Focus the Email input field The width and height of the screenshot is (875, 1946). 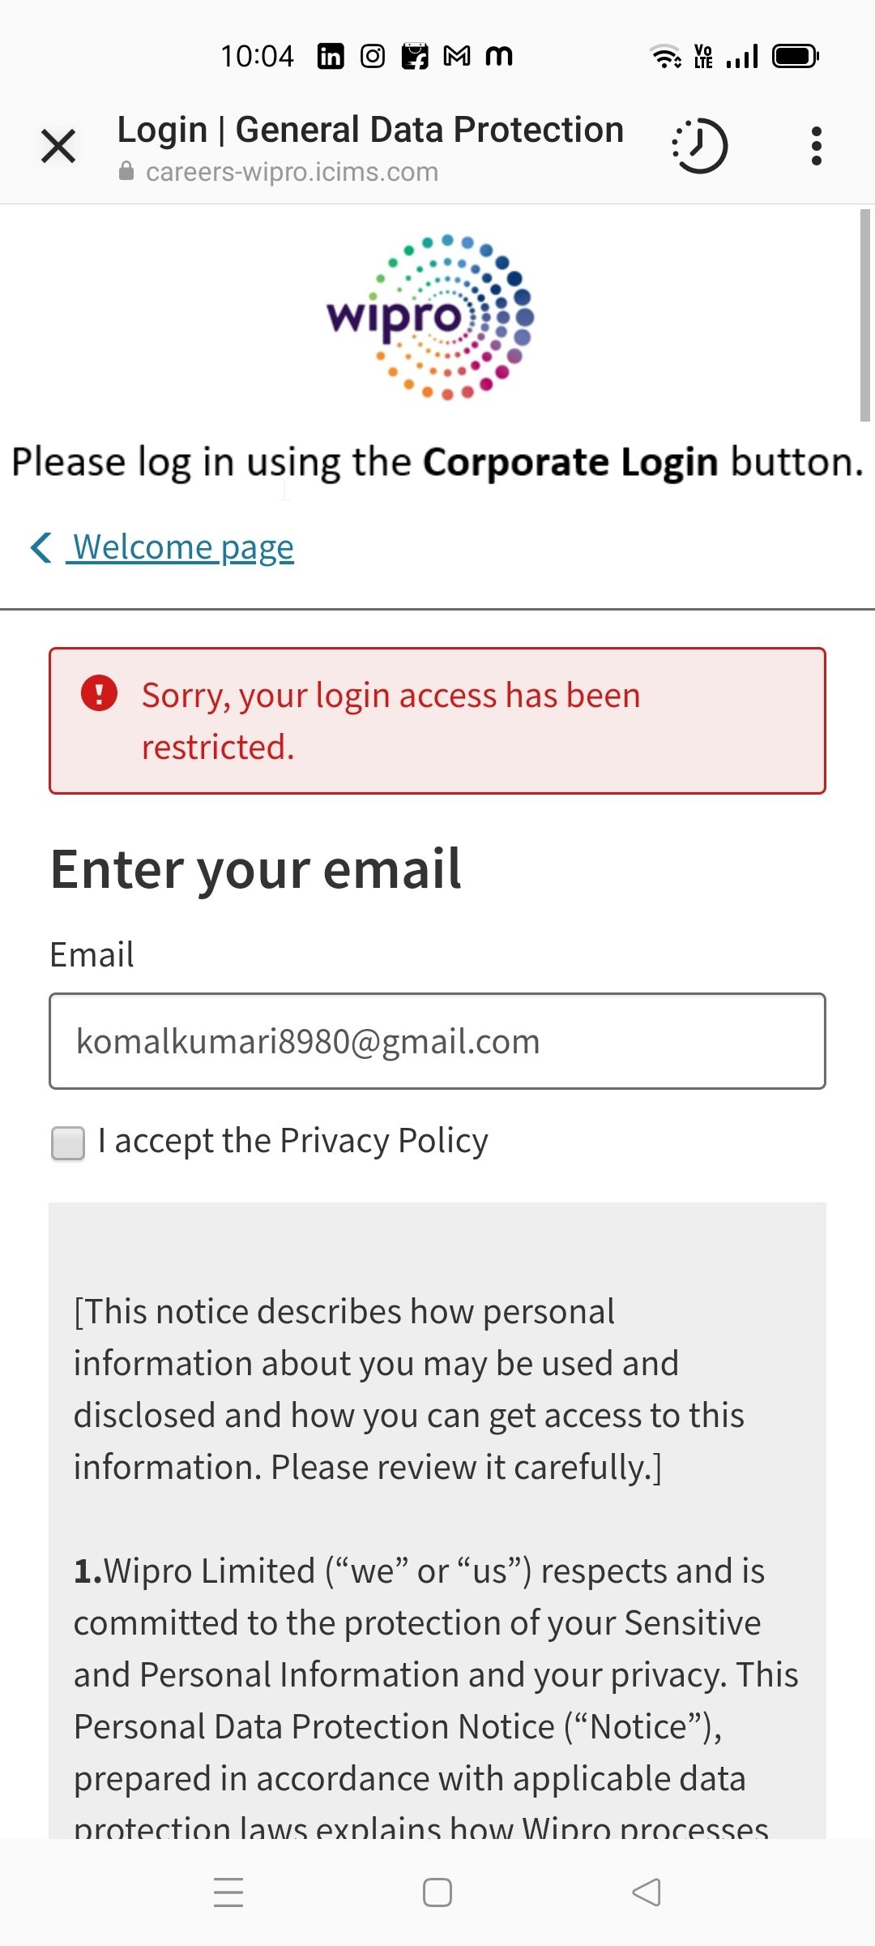[x=437, y=1041]
